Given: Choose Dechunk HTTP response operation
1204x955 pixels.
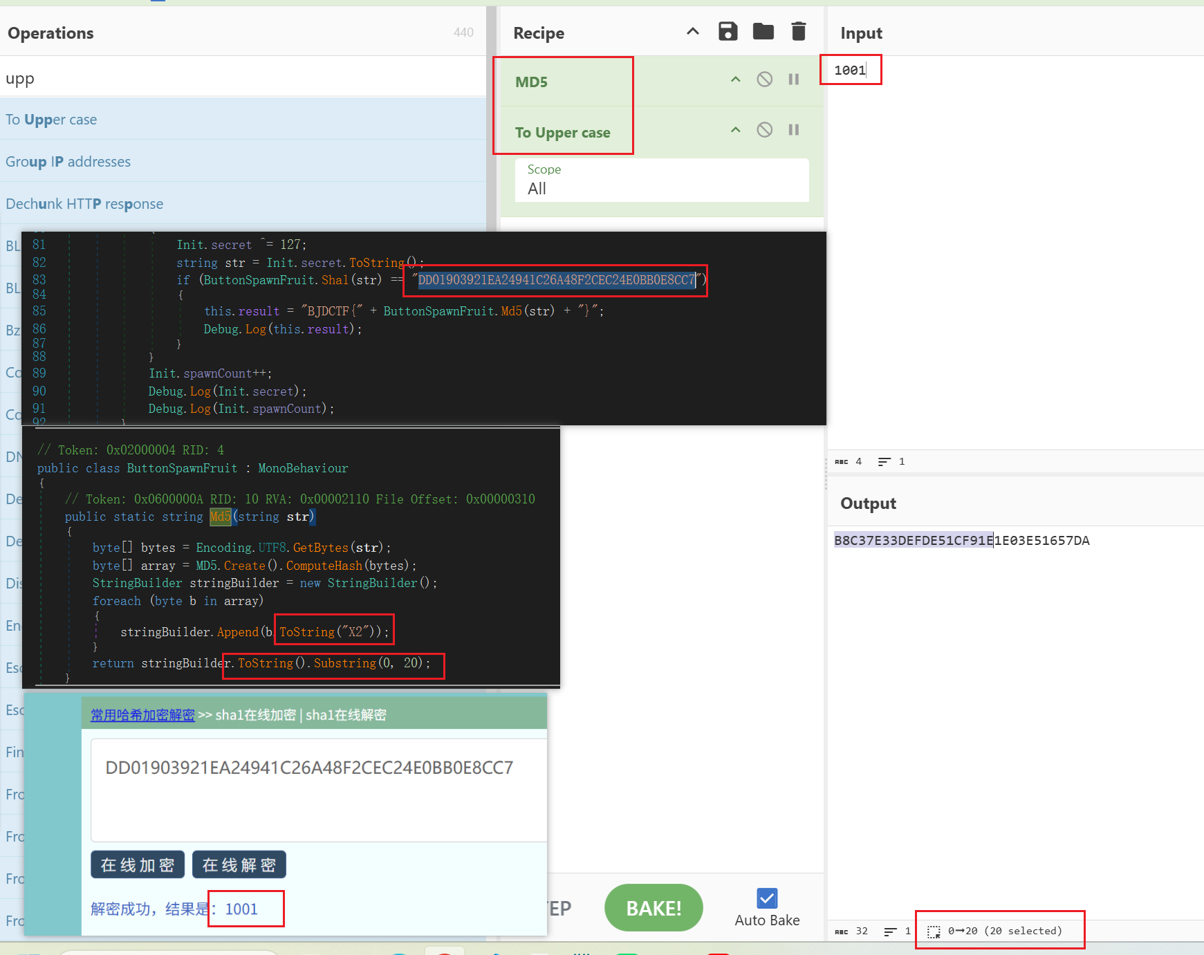Looking at the screenshot, I should point(84,204).
